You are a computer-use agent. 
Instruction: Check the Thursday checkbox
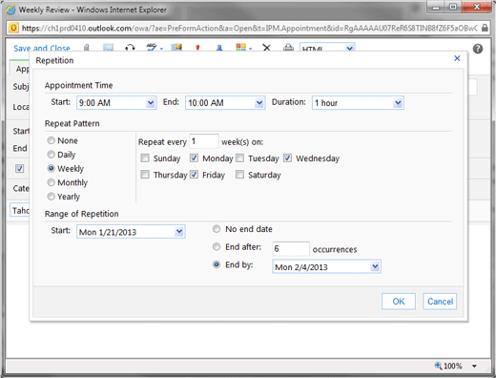[145, 175]
